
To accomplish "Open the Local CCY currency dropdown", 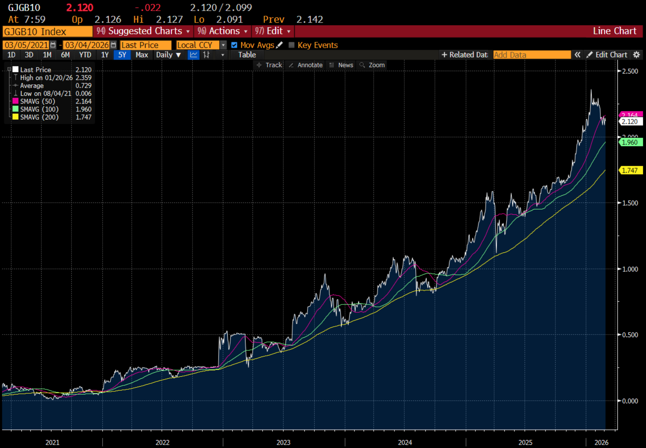I will [x=223, y=45].
